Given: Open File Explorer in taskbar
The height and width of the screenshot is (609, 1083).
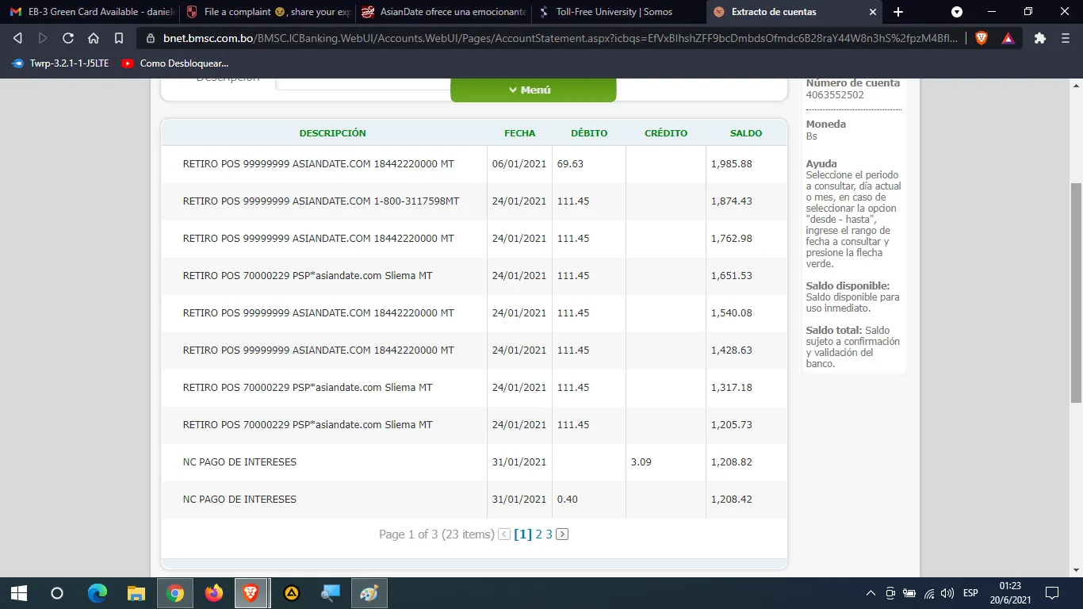Looking at the screenshot, I should 136,593.
